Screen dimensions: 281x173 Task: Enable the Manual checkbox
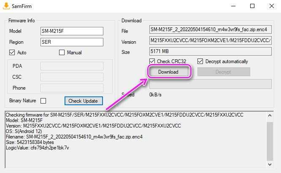[62, 52]
